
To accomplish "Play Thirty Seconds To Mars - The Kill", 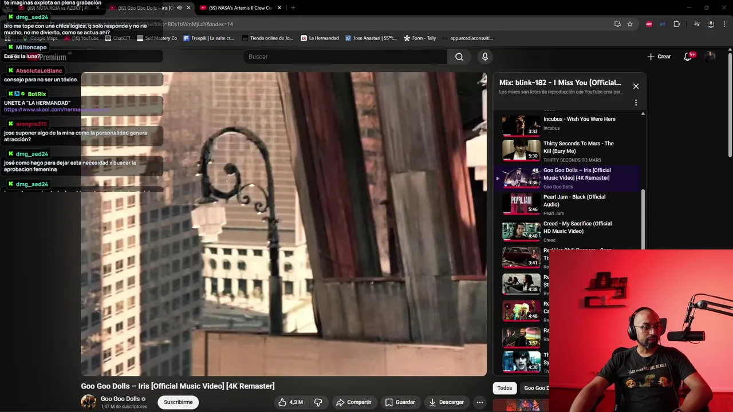I will [x=578, y=147].
